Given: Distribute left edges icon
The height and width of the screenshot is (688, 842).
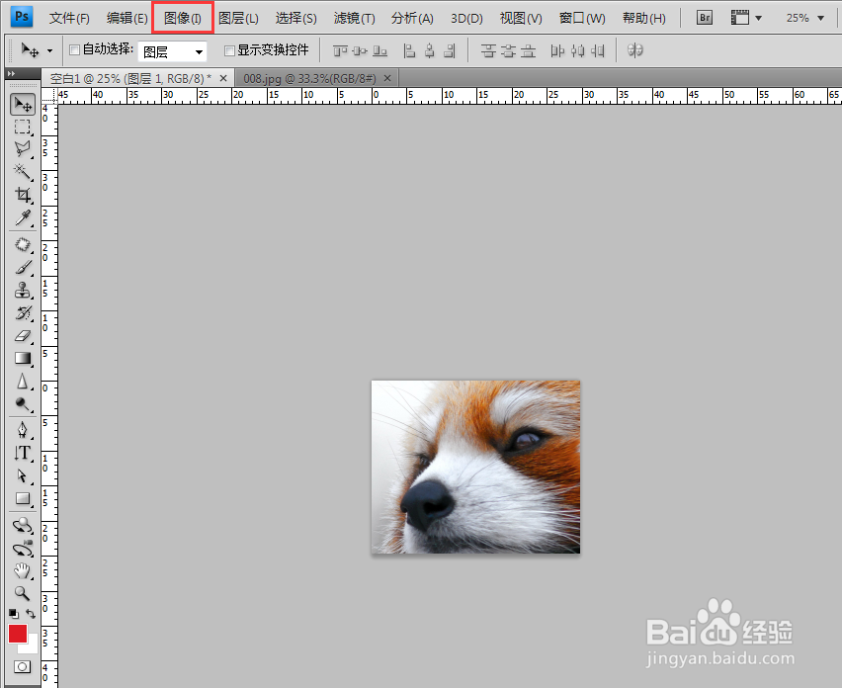Looking at the screenshot, I should point(557,51).
